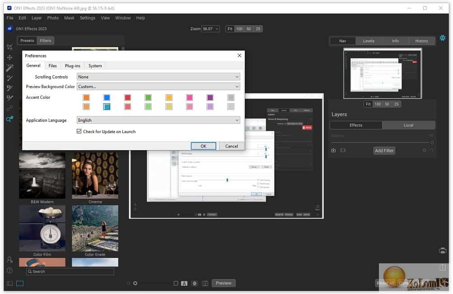Click the blending options icon in Layers
Viewport: 453px width, 294px height.
[x=424, y=150]
